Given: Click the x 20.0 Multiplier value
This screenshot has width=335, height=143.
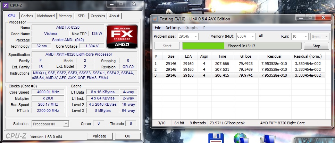Looking at the screenshot, I should 48,98.
